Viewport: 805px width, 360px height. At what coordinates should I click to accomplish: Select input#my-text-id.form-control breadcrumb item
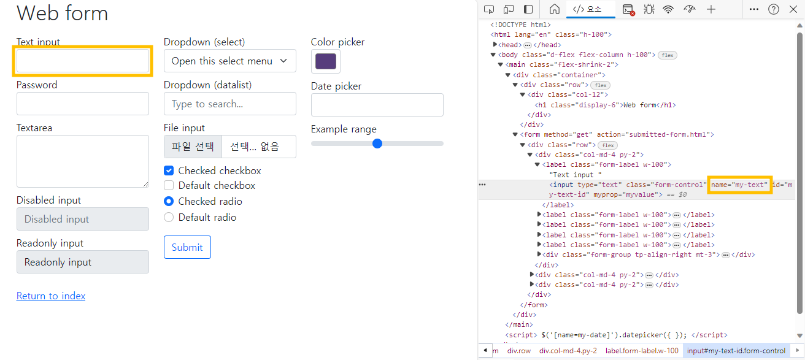736,351
